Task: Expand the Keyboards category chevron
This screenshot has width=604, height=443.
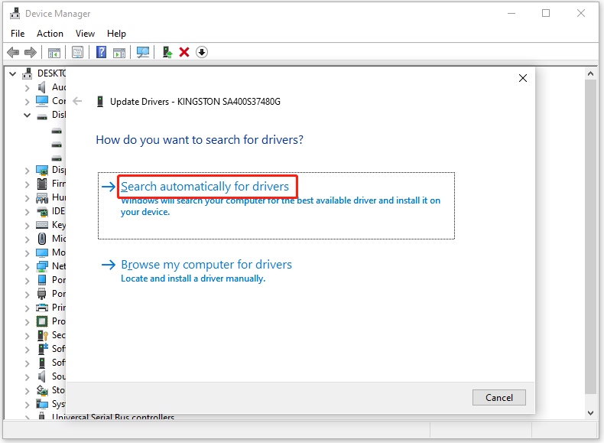Action: click(x=27, y=226)
